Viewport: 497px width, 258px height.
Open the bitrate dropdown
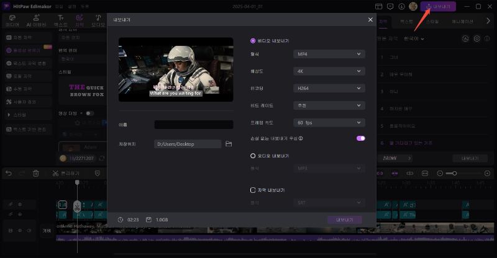coord(329,105)
